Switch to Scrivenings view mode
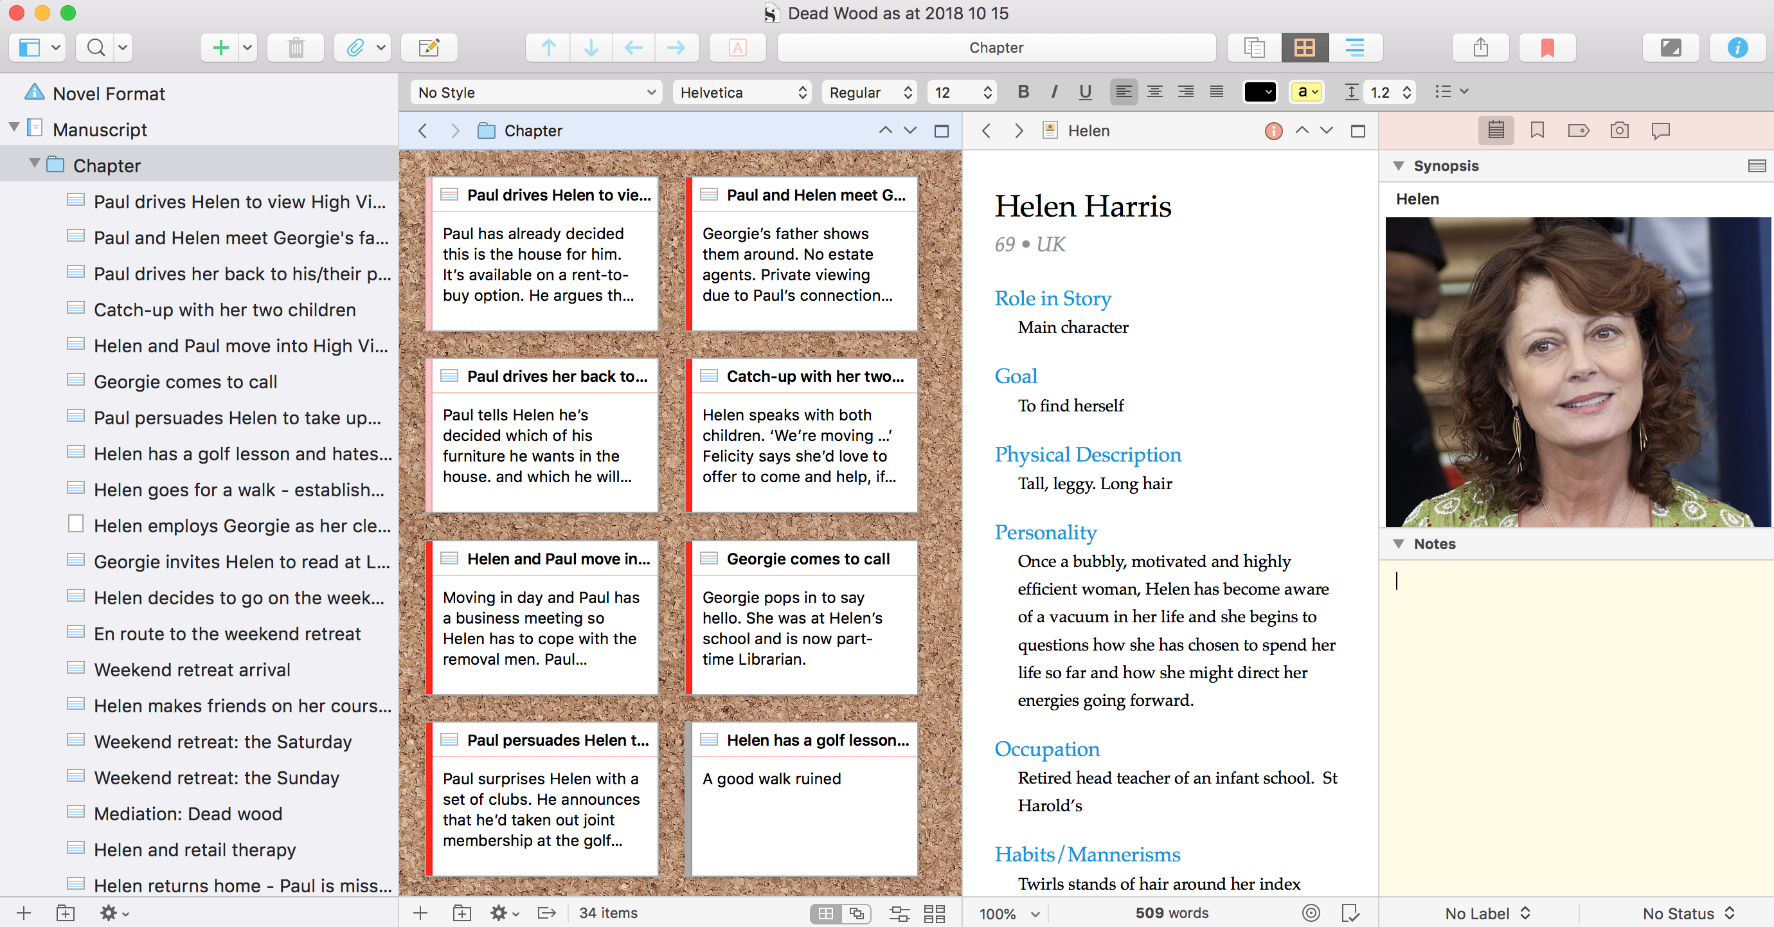The image size is (1774, 927). click(x=1254, y=48)
